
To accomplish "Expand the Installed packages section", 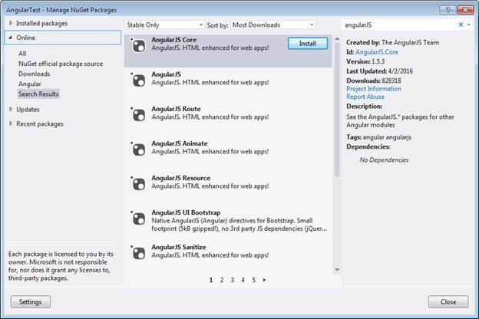I will tap(11, 23).
